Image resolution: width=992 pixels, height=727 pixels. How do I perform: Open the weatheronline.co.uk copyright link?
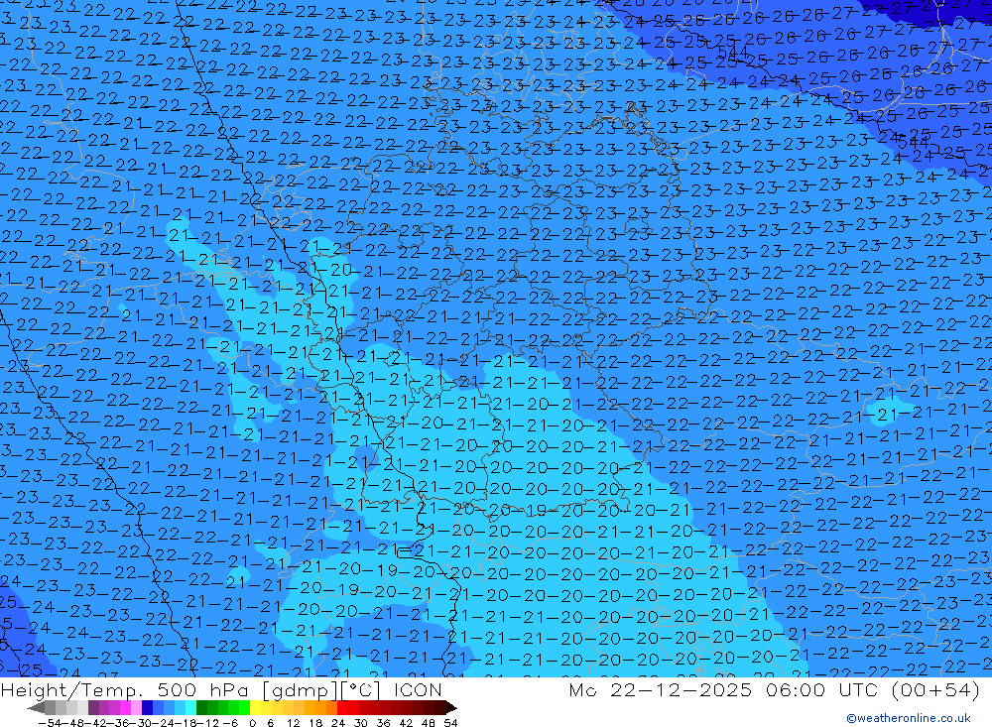pyautogui.click(x=908, y=718)
